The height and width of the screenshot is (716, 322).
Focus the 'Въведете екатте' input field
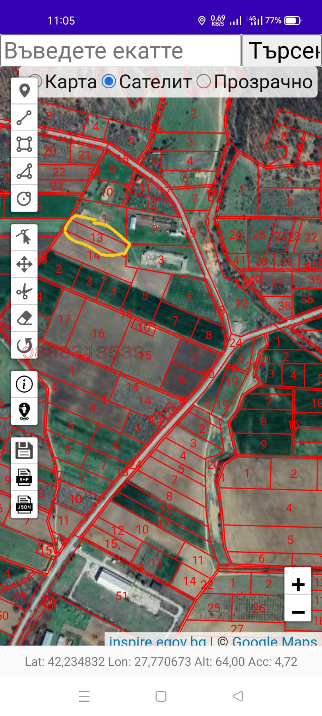tap(121, 51)
